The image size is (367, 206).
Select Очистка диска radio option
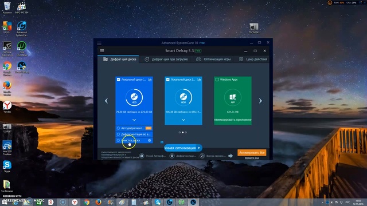119,140
